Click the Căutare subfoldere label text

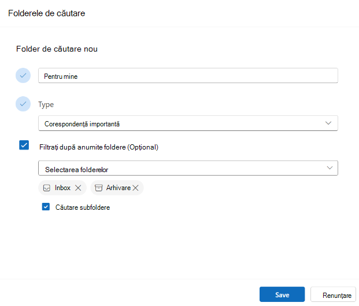tap(83, 207)
